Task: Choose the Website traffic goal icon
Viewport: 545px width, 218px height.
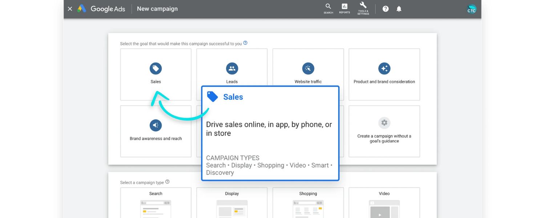Action: [308, 68]
